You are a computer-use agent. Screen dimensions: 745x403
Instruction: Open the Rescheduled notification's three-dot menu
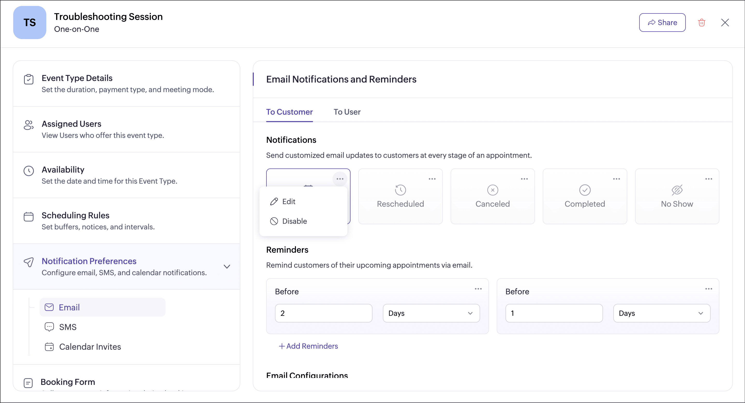(x=432, y=179)
